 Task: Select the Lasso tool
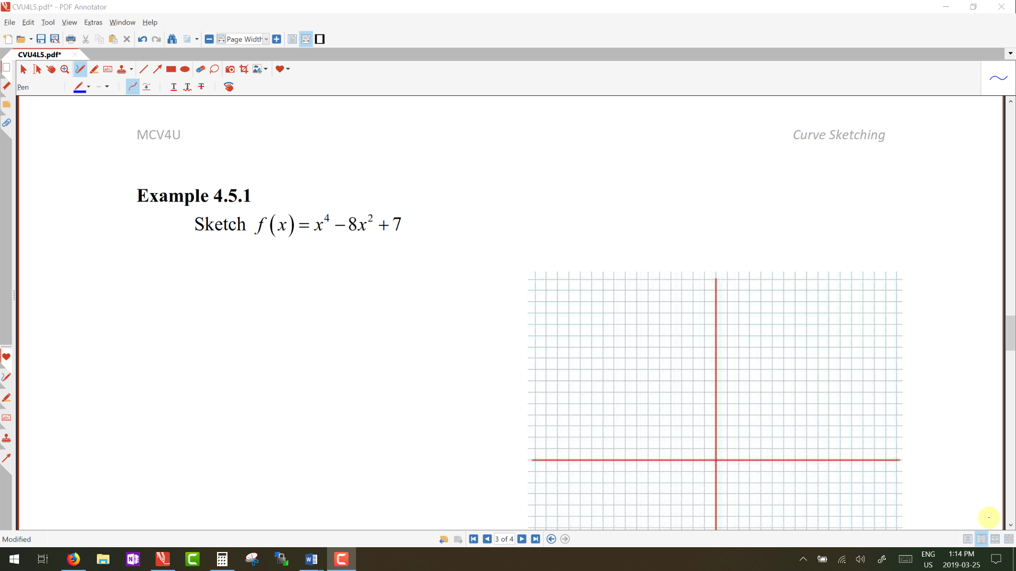point(214,69)
